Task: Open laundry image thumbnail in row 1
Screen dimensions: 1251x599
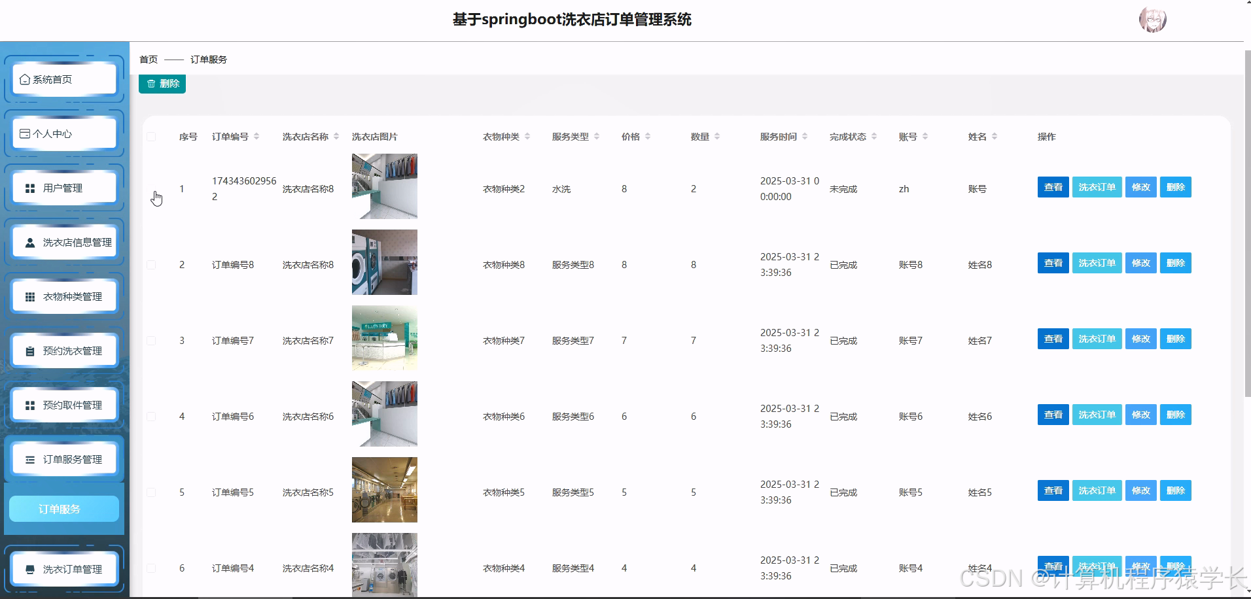Action: tap(385, 186)
